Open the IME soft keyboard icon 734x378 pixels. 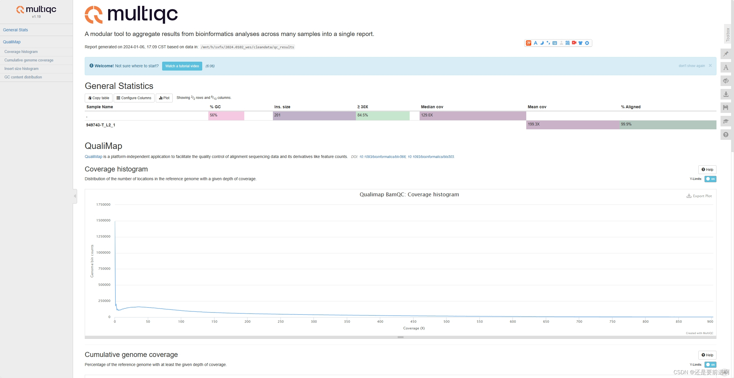tap(555, 43)
